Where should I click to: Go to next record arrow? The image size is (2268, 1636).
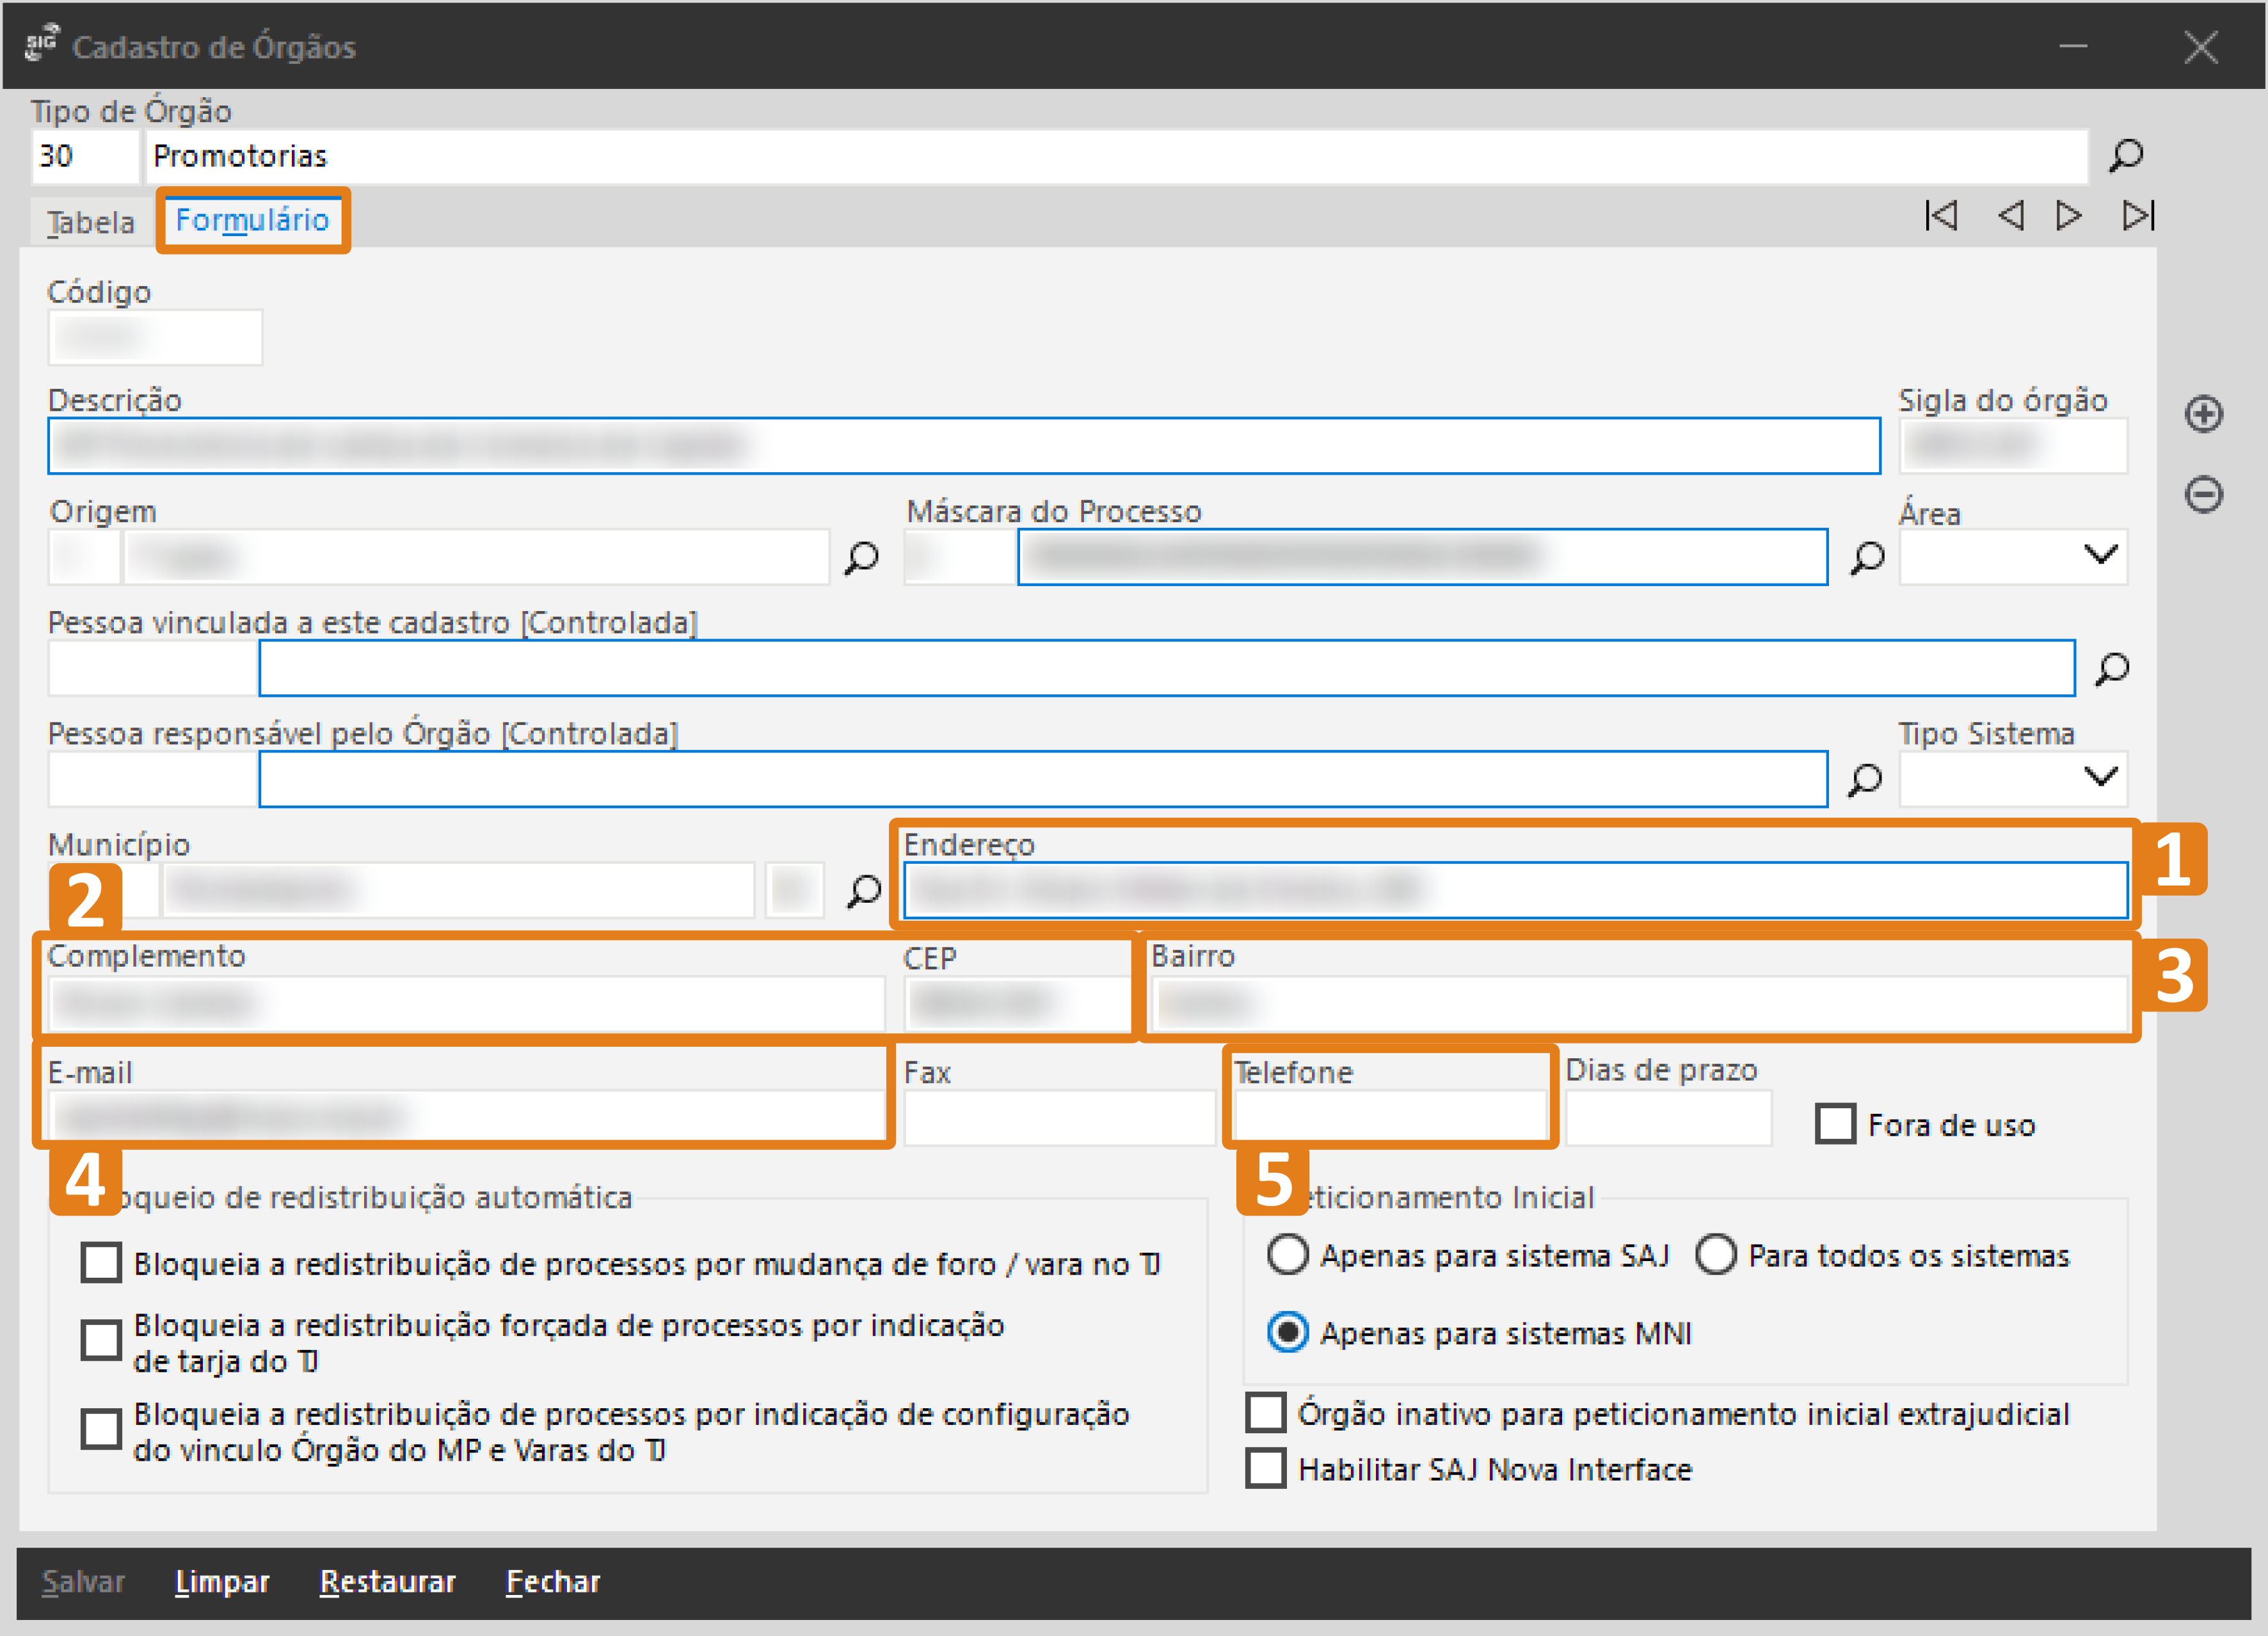coord(2069,215)
